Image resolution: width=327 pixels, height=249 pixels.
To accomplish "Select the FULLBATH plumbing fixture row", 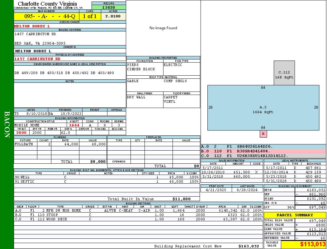I will (60, 144).
